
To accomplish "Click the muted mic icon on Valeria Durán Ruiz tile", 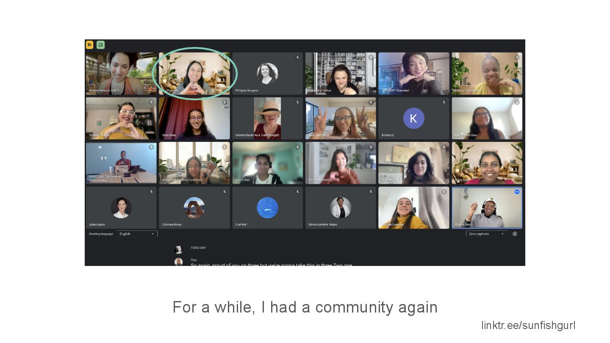I will pos(297,102).
